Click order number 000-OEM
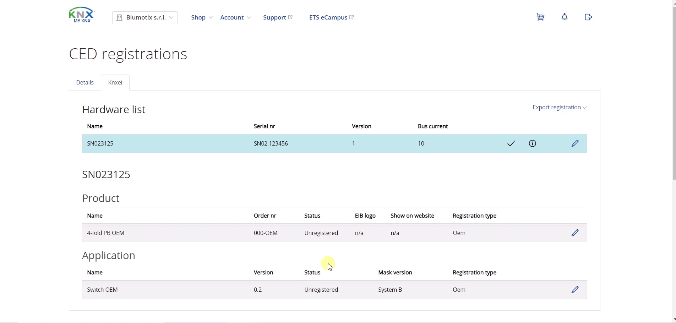 point(266,233)
